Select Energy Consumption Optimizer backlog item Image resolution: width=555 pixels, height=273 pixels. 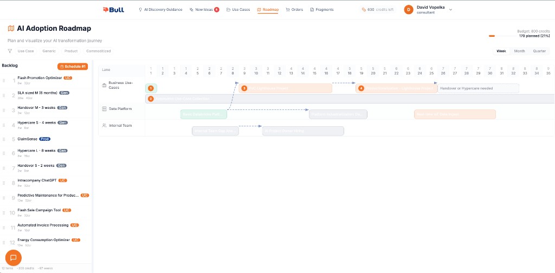[x=46, y=242]
